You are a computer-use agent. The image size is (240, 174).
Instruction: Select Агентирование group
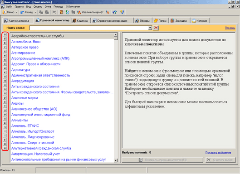click(x=23, y=53)
